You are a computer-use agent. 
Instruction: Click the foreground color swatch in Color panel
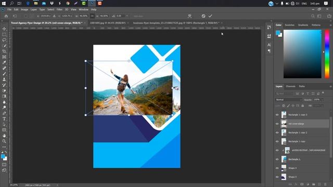278,33
